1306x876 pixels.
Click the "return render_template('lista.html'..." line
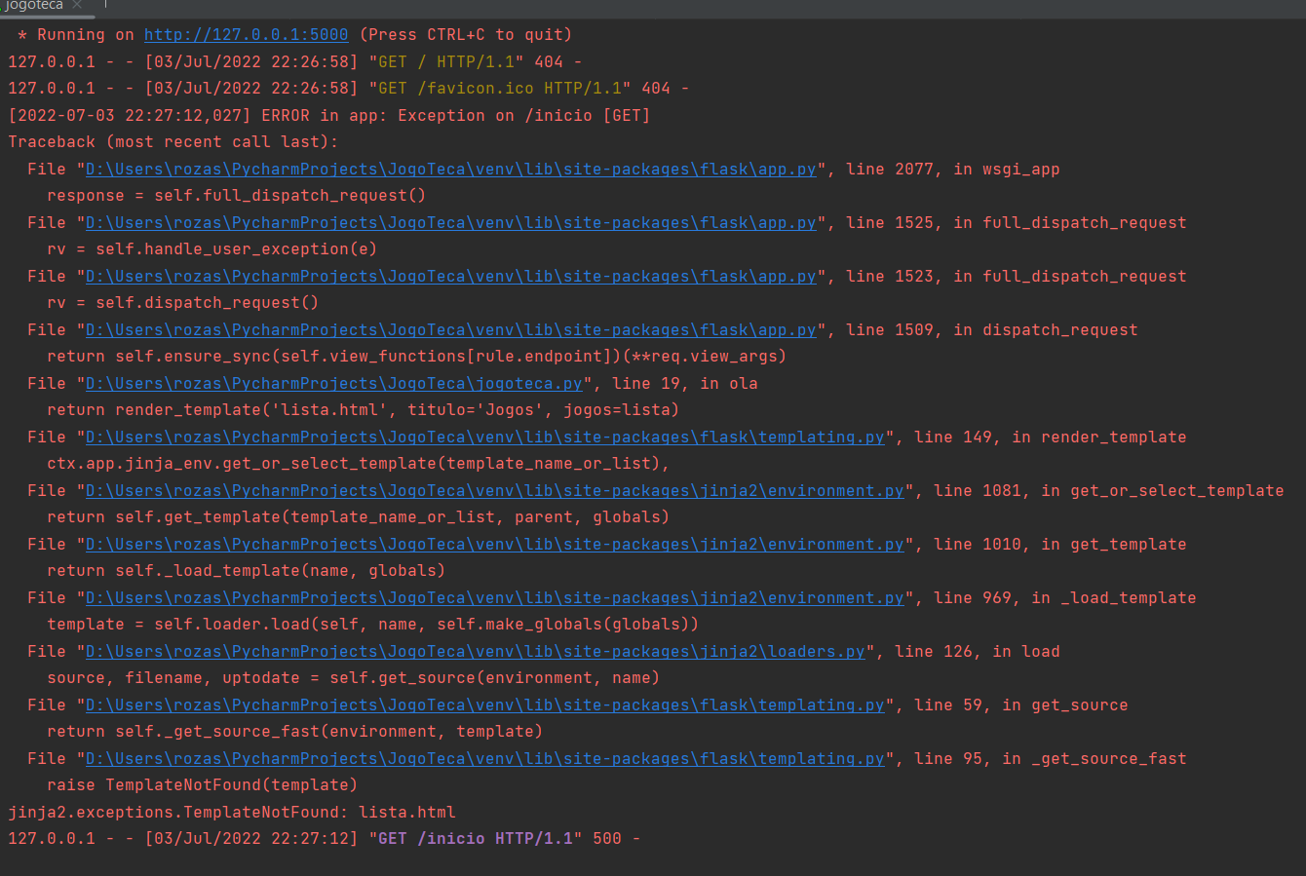click(364, 410)
